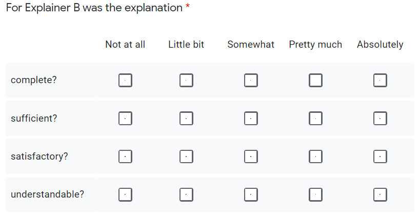Check 'Not at all' for understandable
The height and width of the screenshot is (215, 419).
(x=125, y=194)
